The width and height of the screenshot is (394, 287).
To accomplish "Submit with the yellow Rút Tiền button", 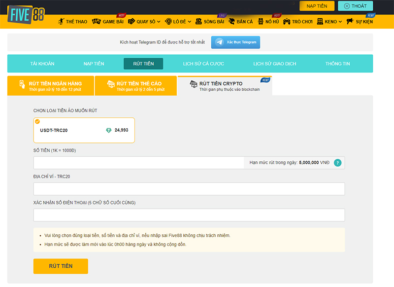I will [x=61, y=266].
